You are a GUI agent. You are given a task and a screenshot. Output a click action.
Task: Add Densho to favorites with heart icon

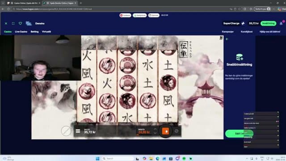[20, 23]
